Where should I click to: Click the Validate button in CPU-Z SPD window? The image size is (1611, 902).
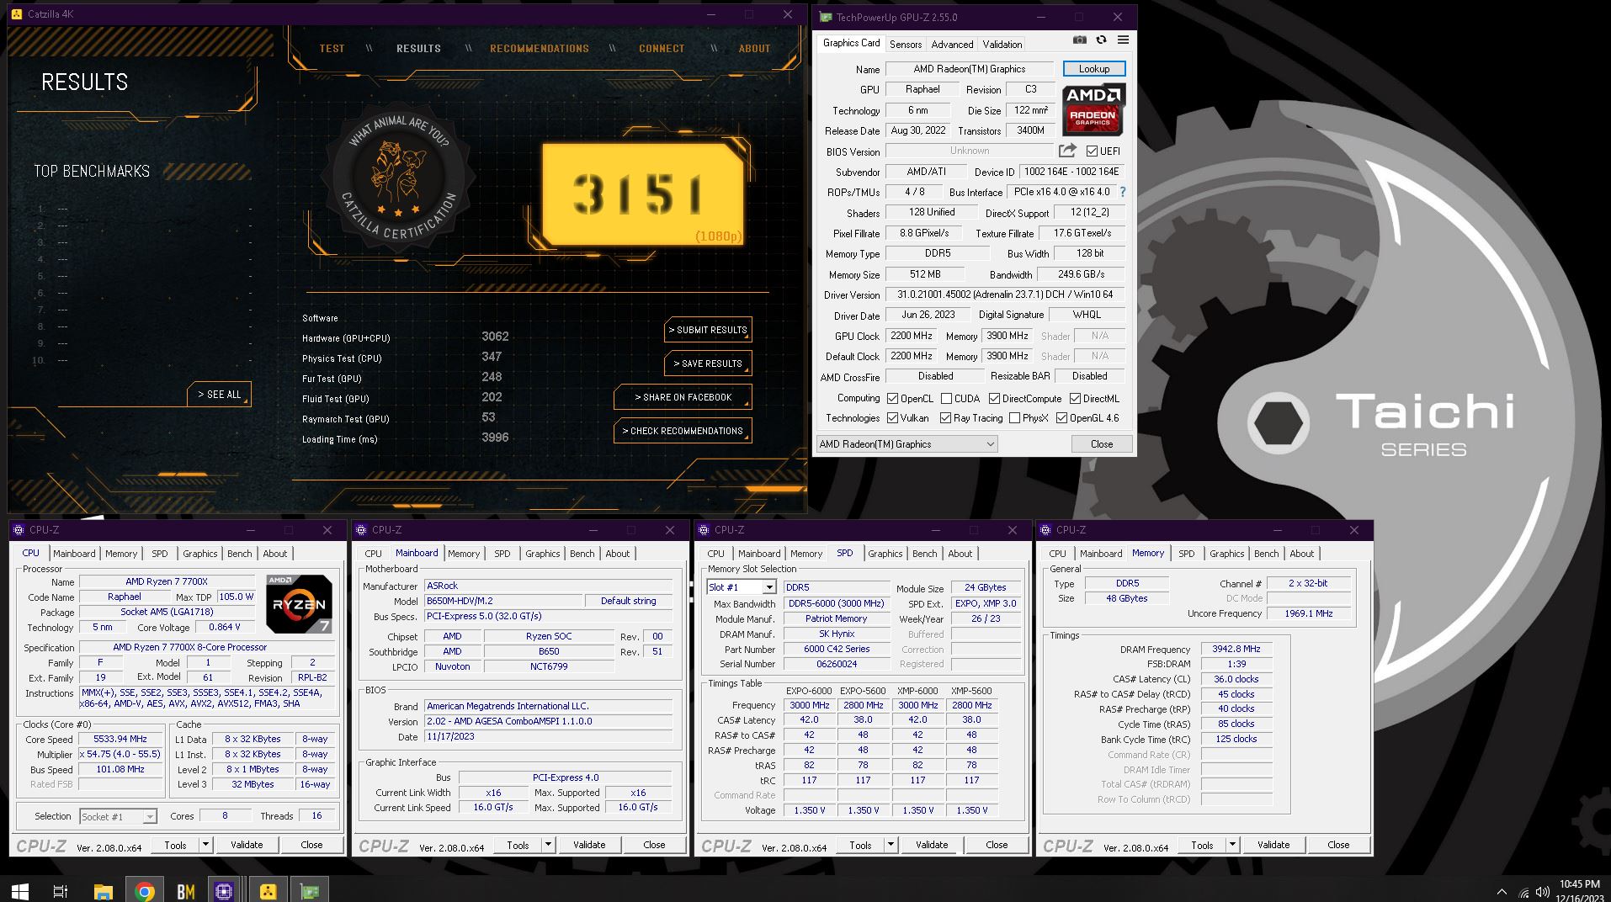(932, 845)
